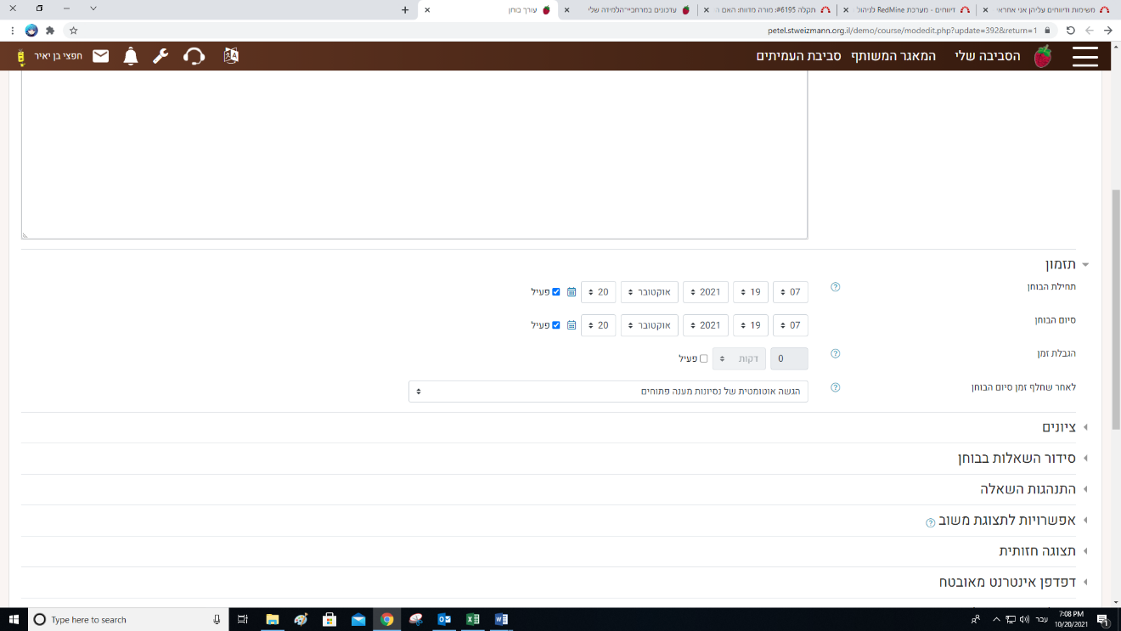Open the hamburger main menu
The height and width of the screenshot is (631, 1121).
pos(1084,57)
